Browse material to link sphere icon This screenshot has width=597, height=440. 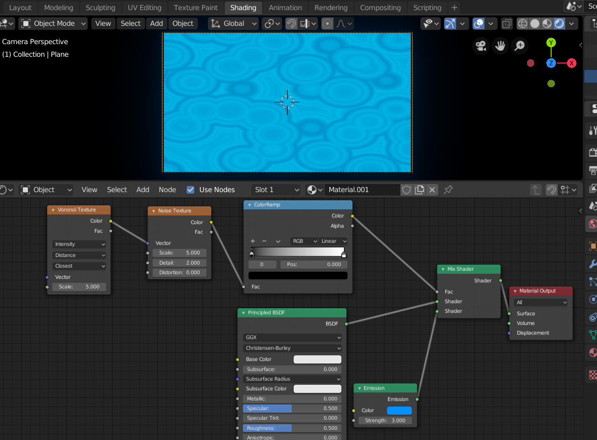tap(315, 190)
